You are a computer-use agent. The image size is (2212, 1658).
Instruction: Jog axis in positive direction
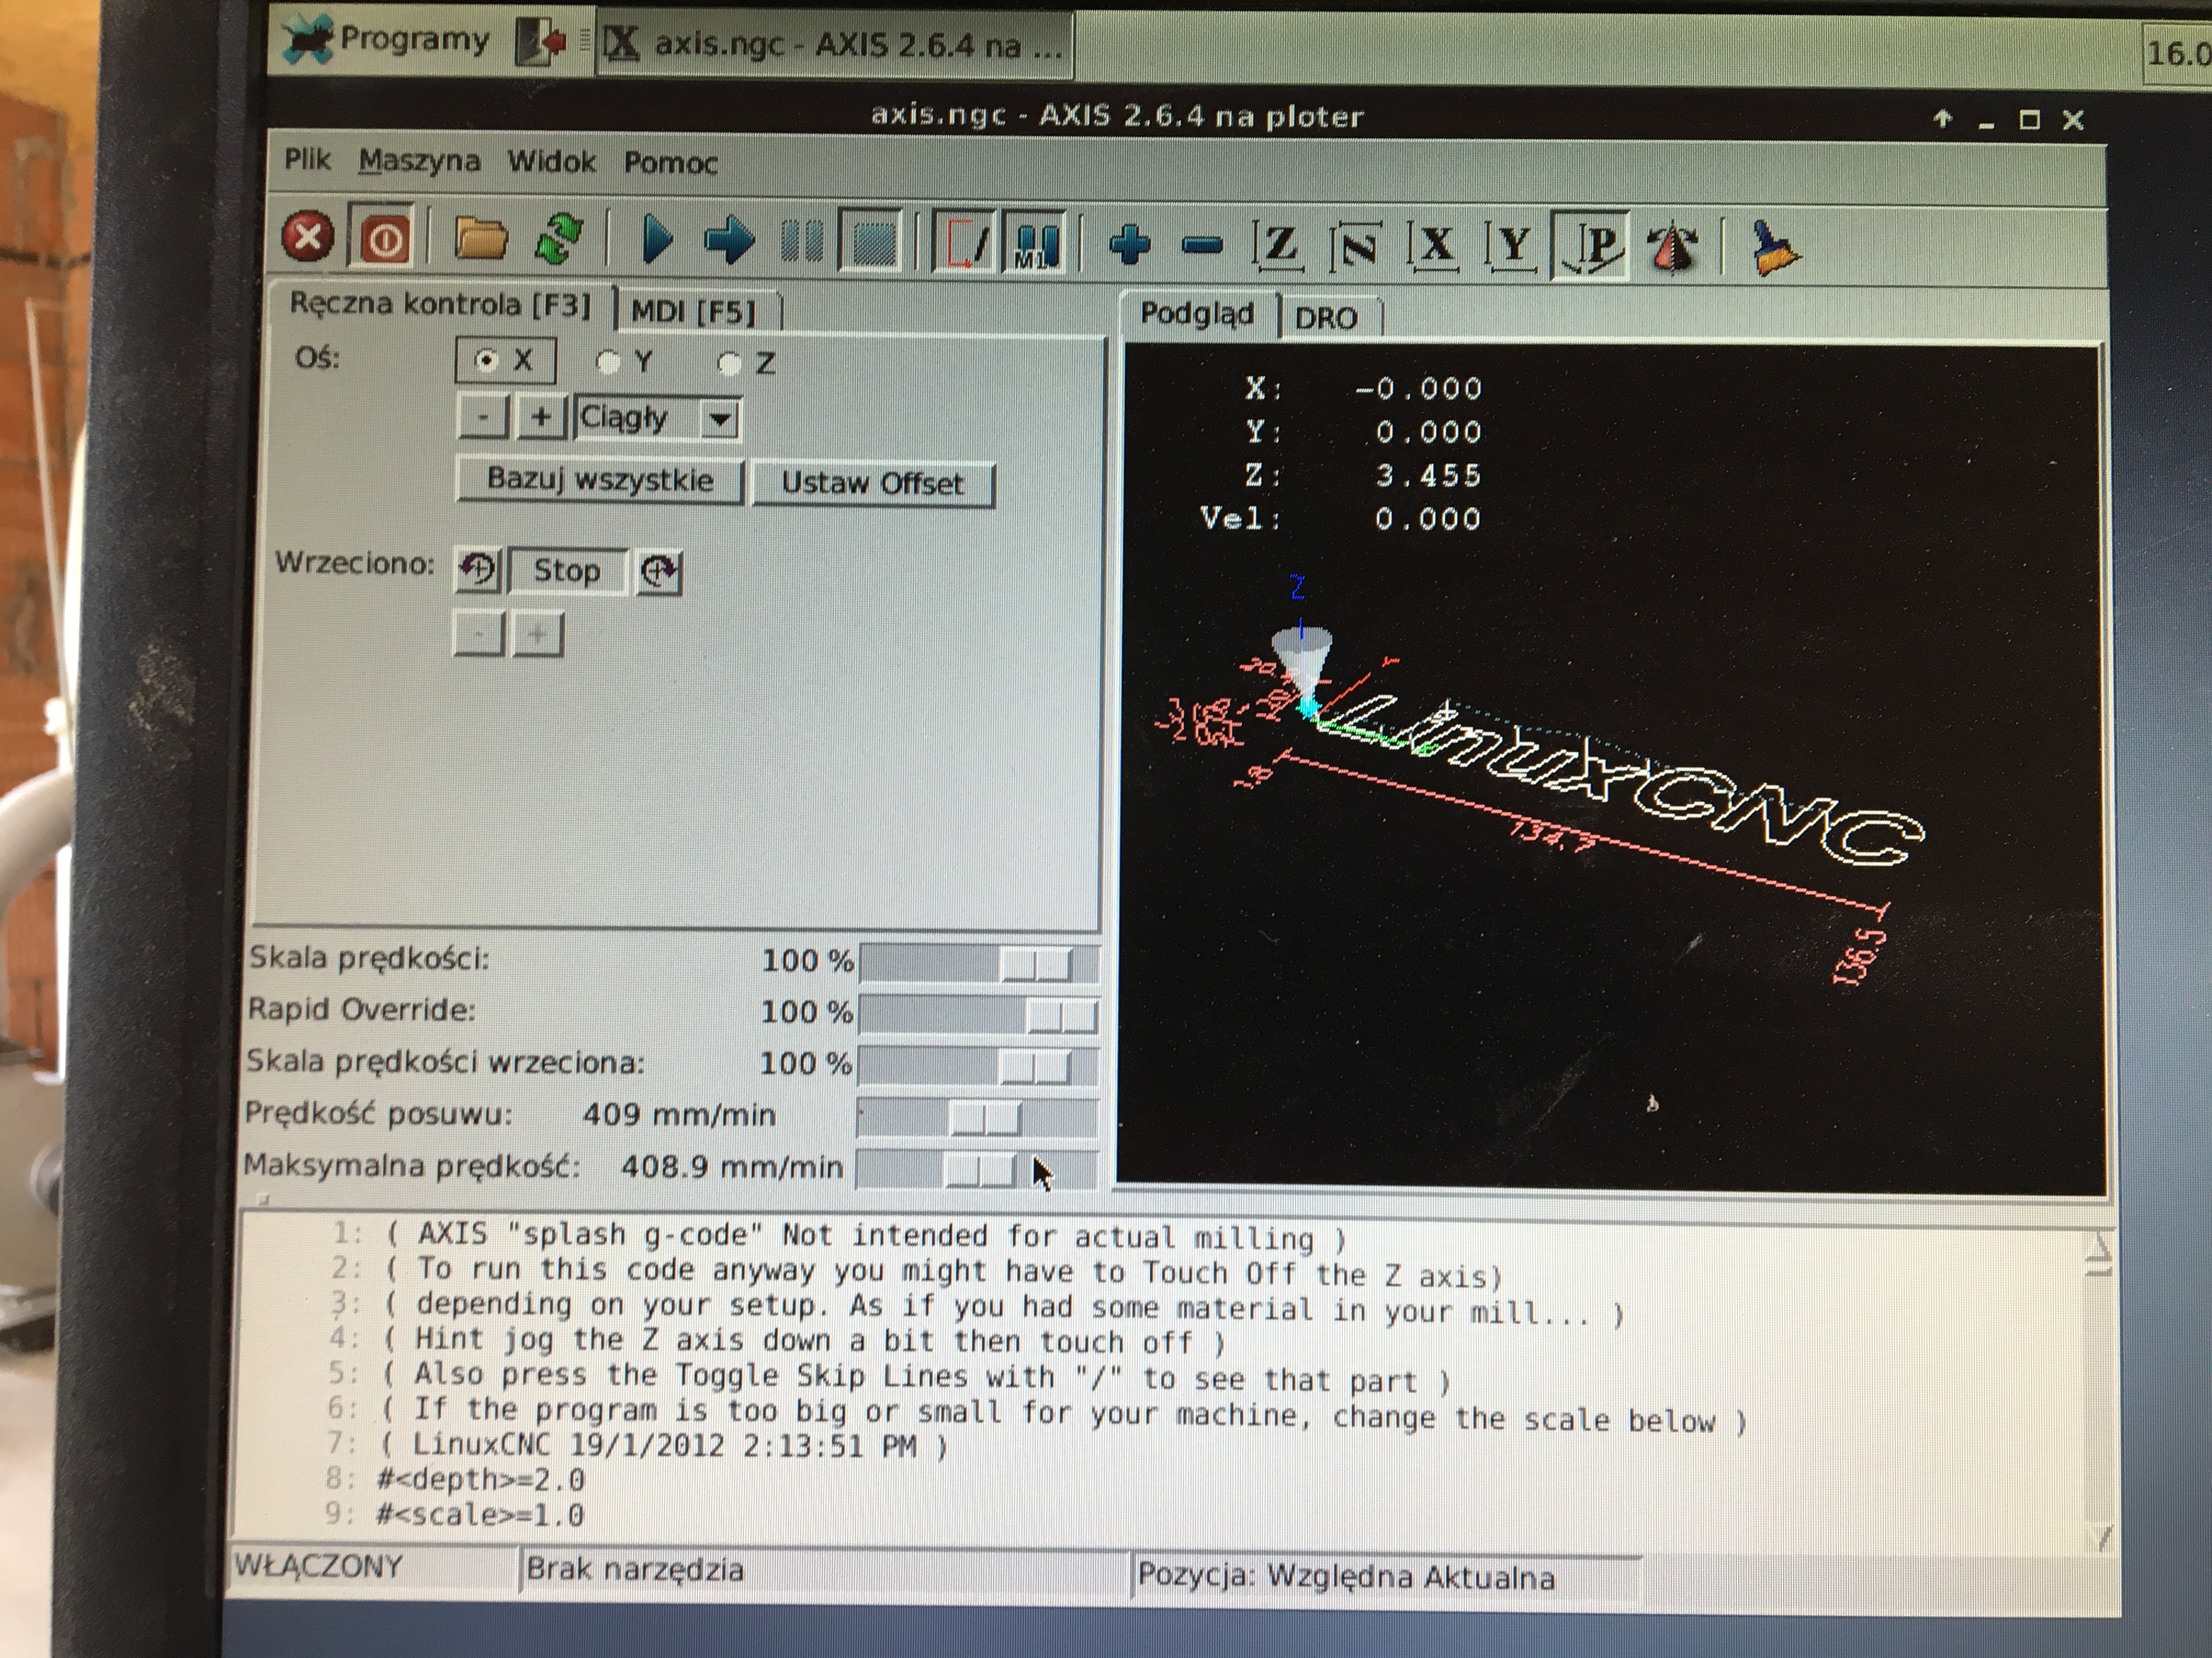540,417
